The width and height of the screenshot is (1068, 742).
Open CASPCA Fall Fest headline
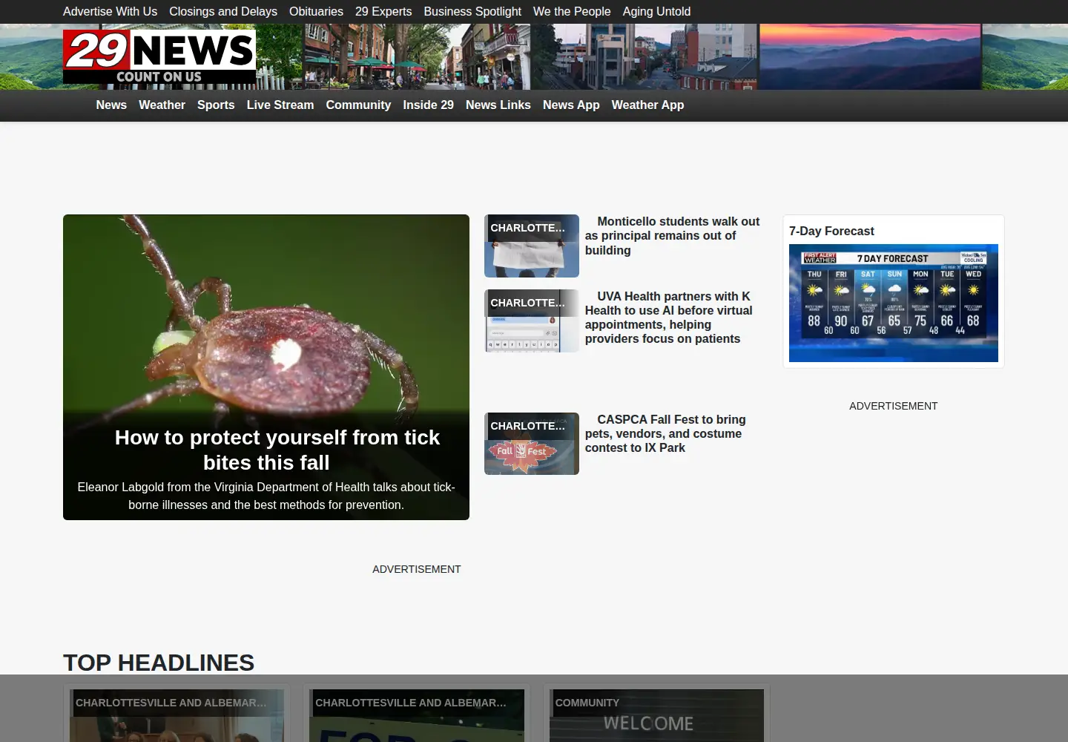[665, 433]
